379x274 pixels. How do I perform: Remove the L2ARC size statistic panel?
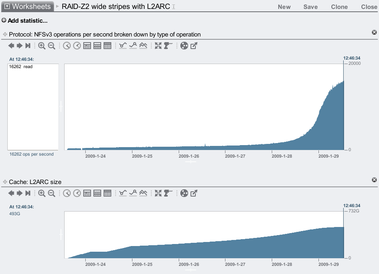pos(374,180)
